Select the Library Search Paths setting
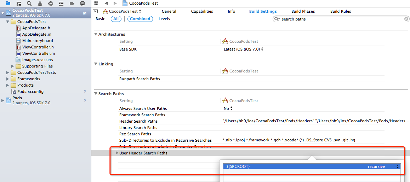The image size is (410, 182). click(x=138, y=128)
